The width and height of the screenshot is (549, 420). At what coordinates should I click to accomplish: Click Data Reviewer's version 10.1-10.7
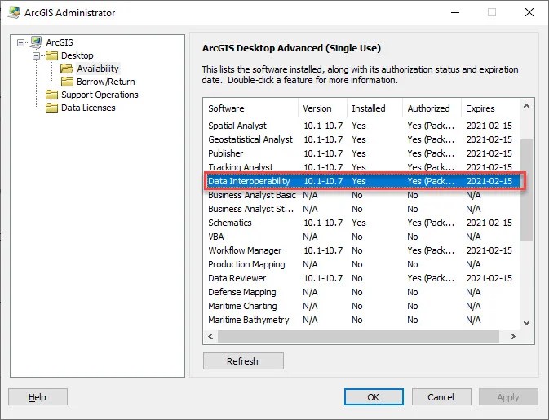[x=323, y=278]
